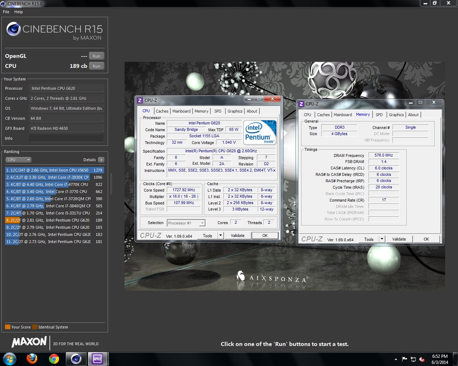458x366 pixels.
Task: Click the MAXON logo at bottom left
Action: pos(29,342)
